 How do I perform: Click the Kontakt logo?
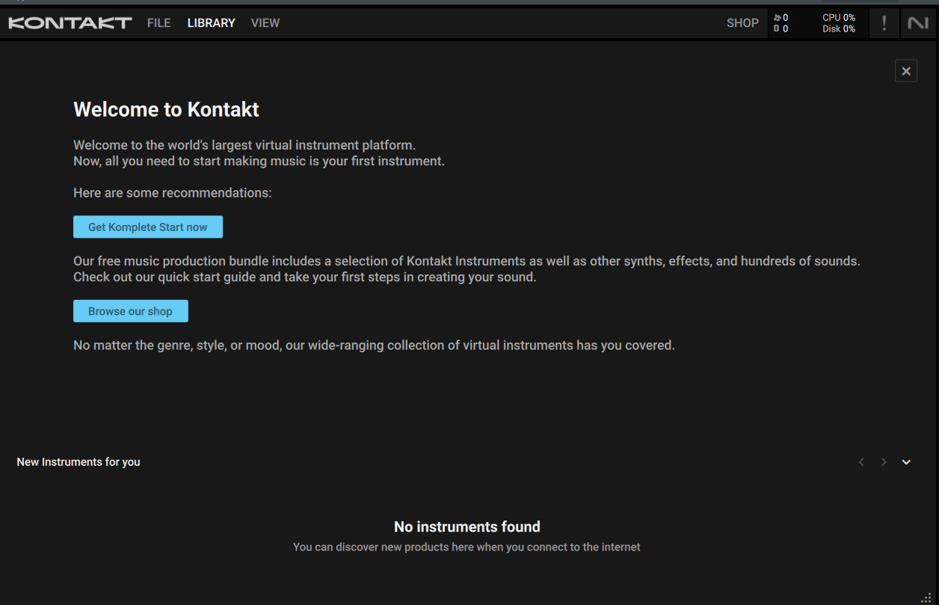coord(70,23)
